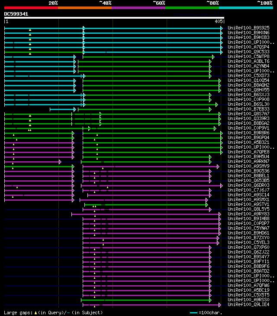Click label UniRef100_B7ZXY0
Viewport: 277px width, 316px height.
[248, 238]
